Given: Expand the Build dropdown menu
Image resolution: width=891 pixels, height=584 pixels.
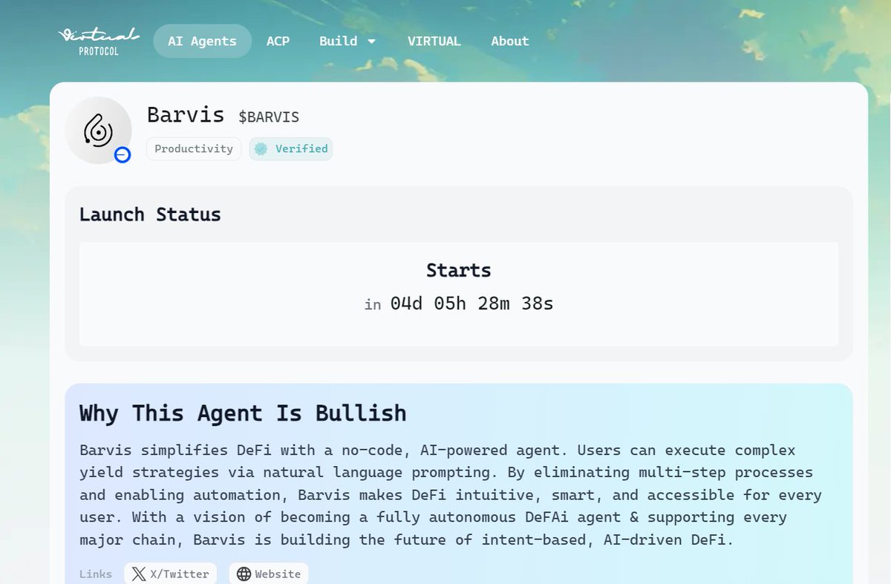Looking at the screenshot, I should tap(347, 41).
